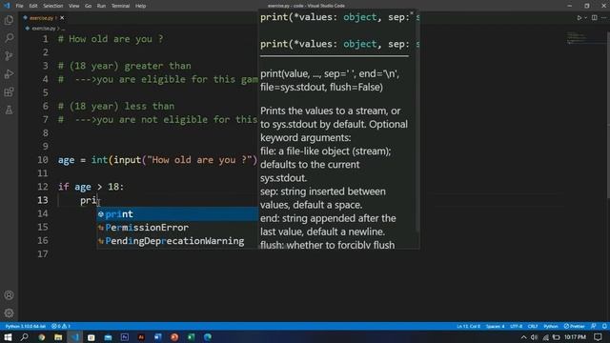Open the Manage gear icon
Screen dimensions: 610x343
[9, 313]
